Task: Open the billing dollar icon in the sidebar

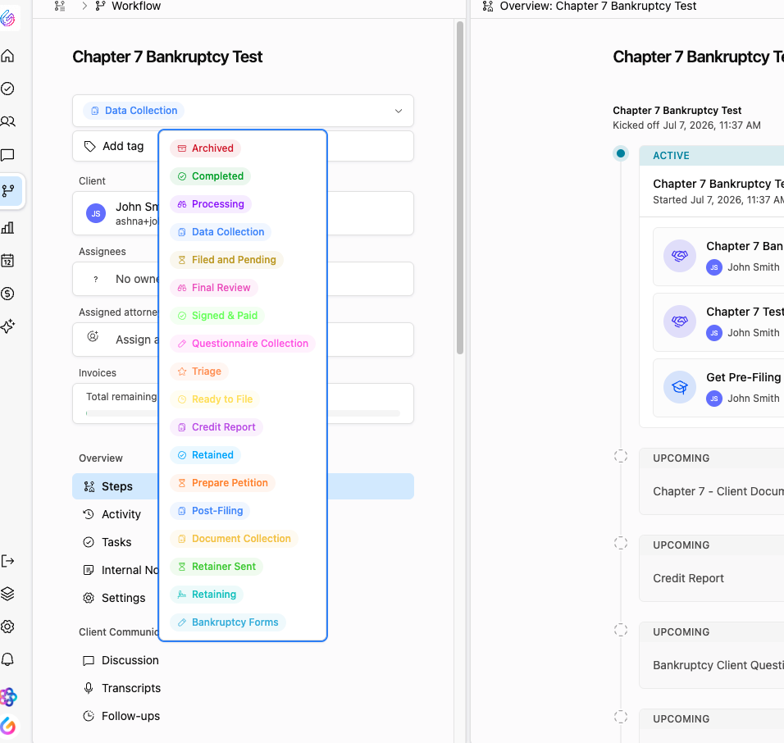Action: [x=7, y=294]
